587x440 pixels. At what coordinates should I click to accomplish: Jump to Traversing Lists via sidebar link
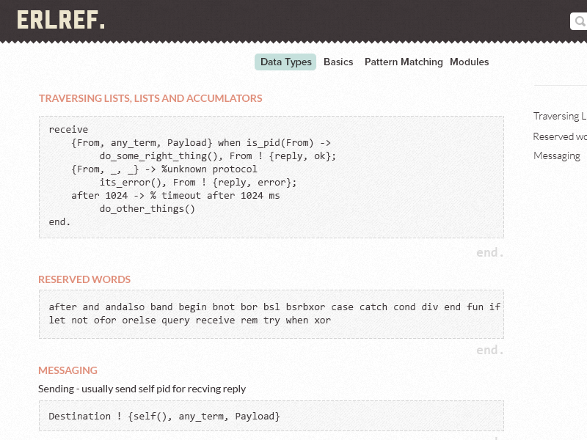[560, 117]
